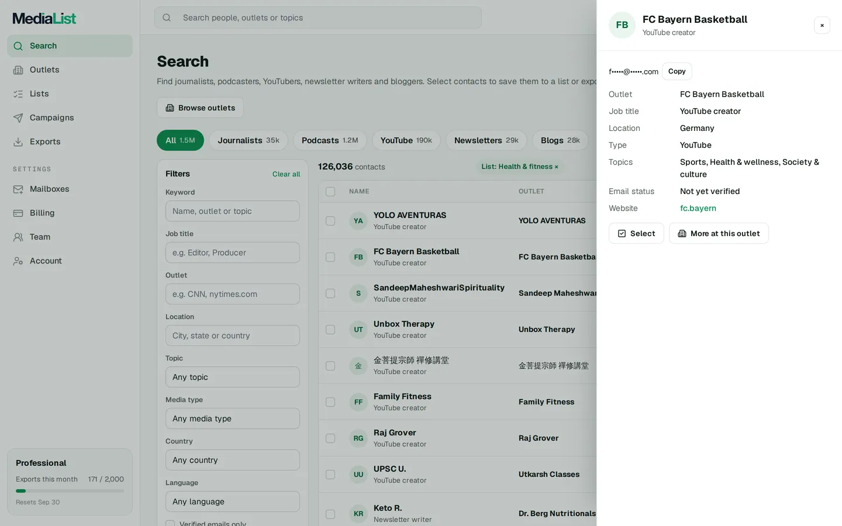Switch to the Newsletters 29k tab

pyautogui.click(x=486, y=140)
